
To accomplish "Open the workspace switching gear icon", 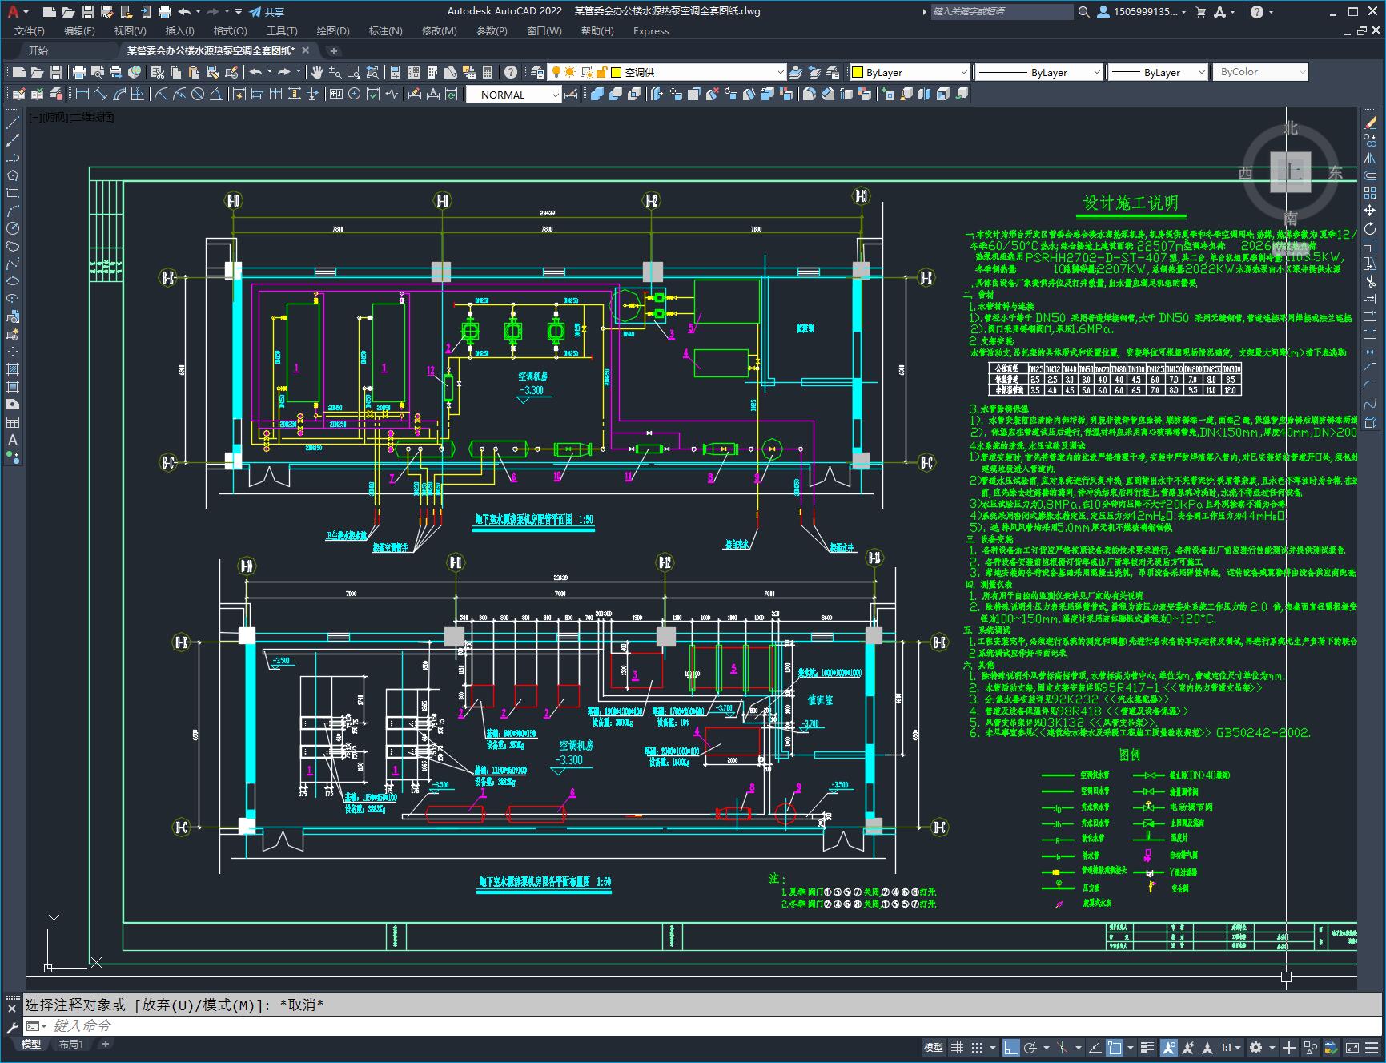I will (1255, 1047).
